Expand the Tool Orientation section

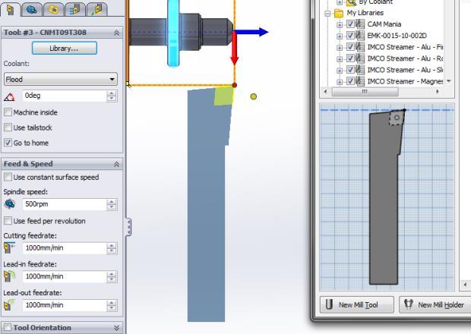116,328
